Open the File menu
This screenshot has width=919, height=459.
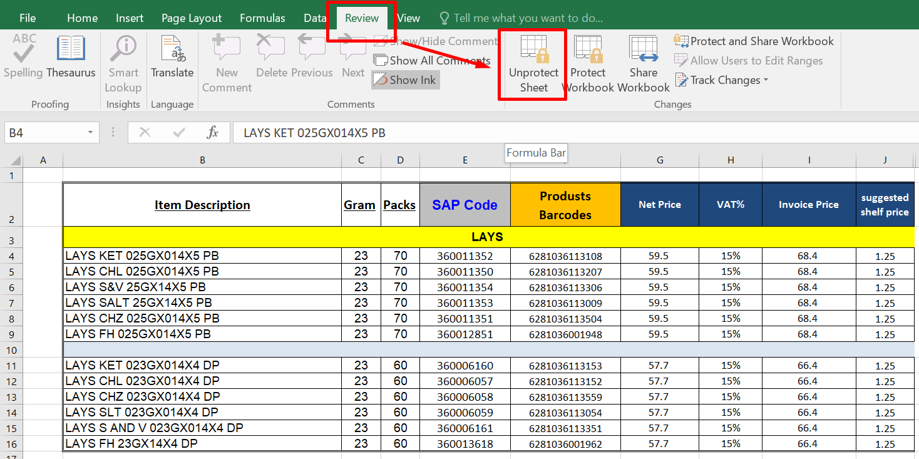(x=28, y=18)
